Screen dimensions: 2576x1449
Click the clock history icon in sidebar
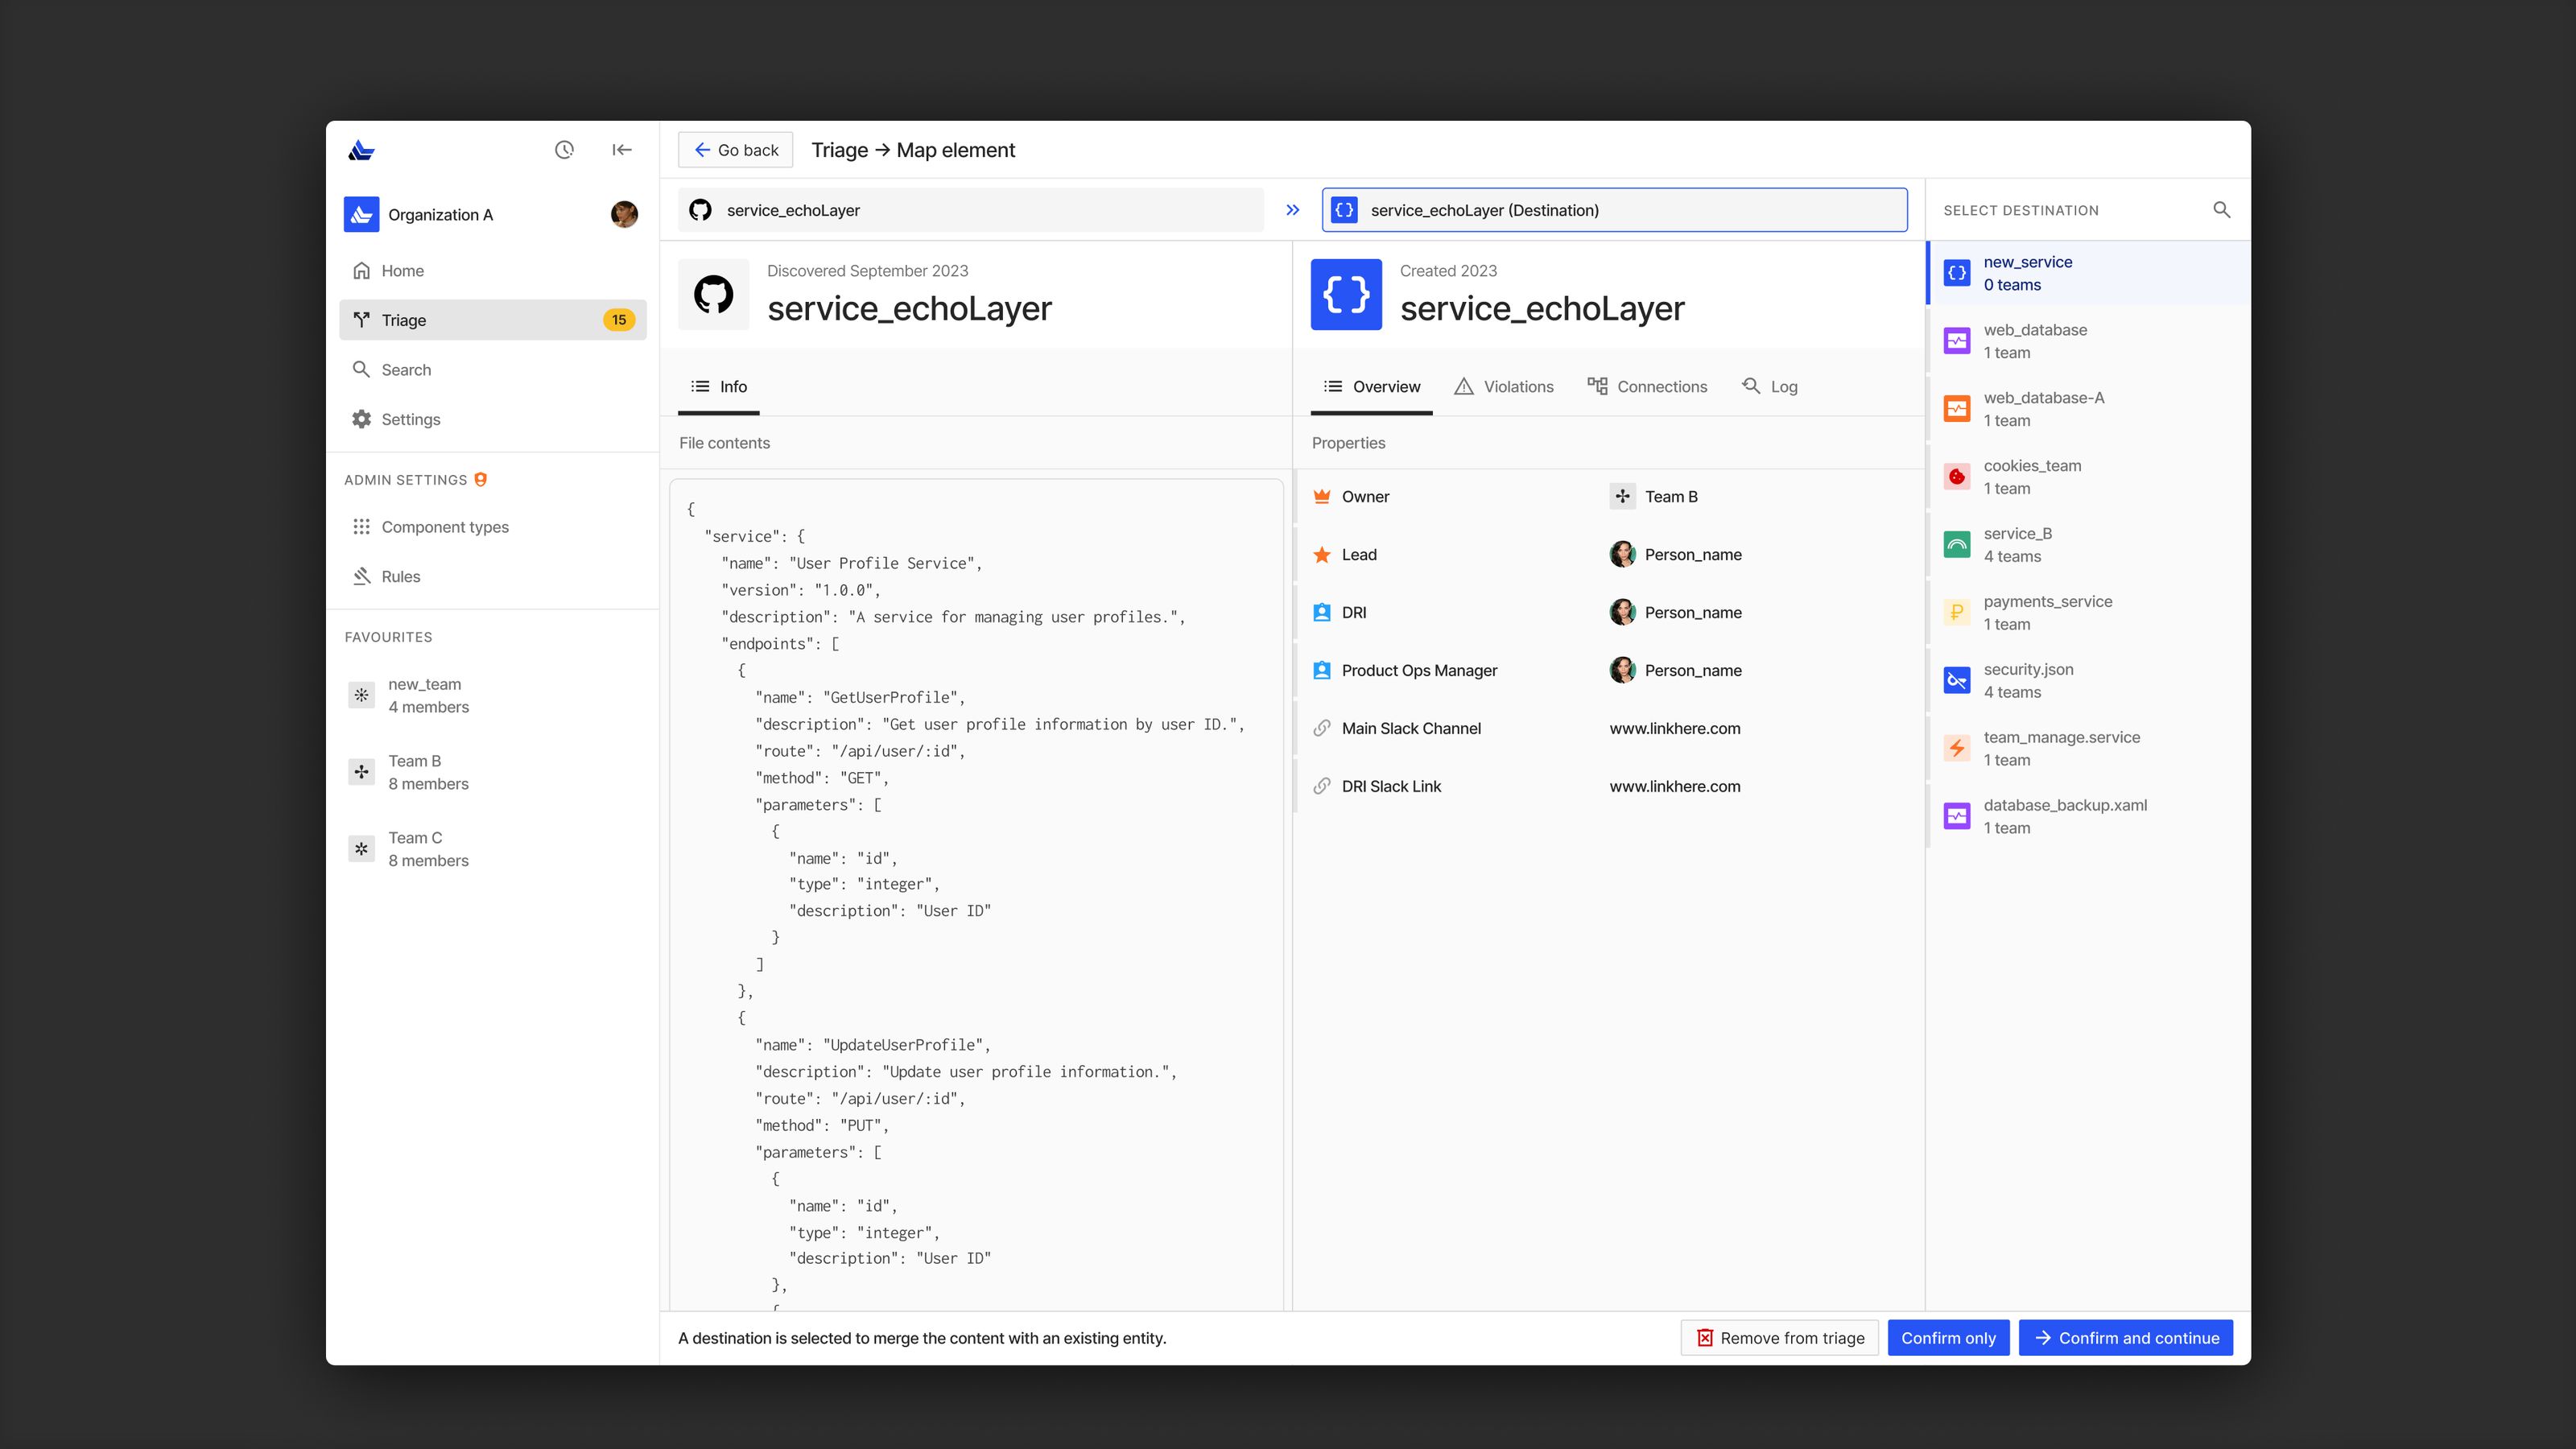tap(564, 150)
